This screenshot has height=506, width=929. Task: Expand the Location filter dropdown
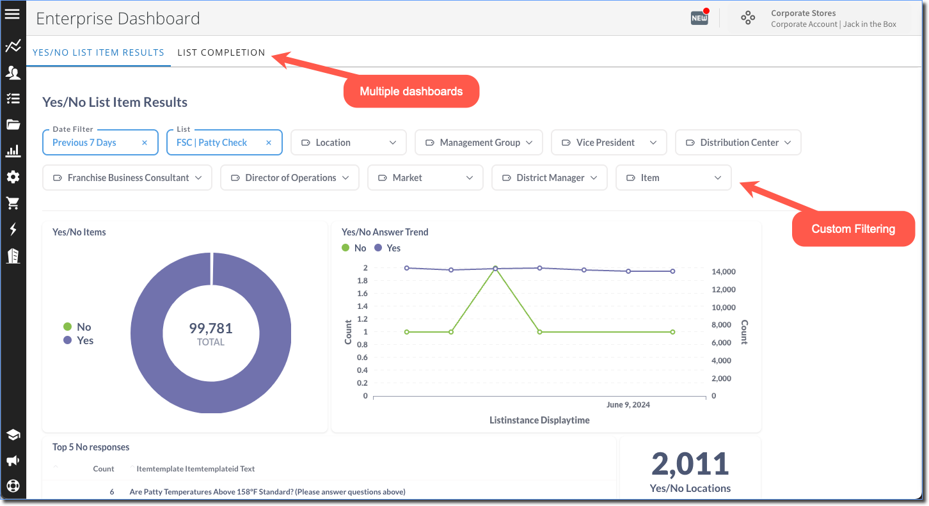click(349, 143)
